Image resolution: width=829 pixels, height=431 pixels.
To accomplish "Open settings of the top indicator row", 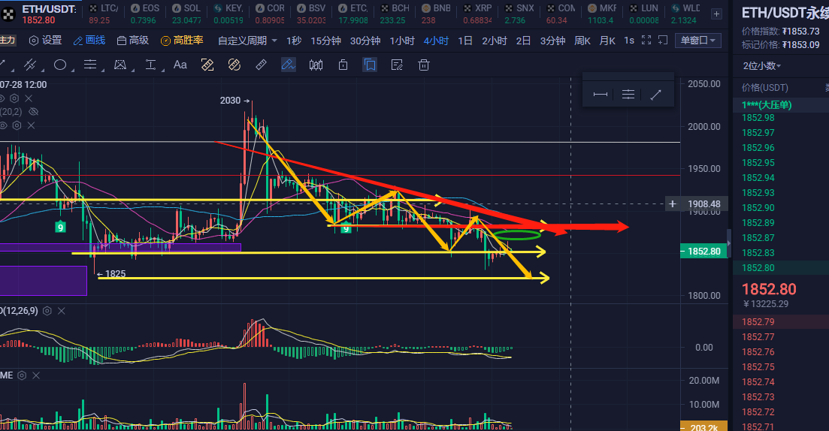I will click(x=14, y=98).
